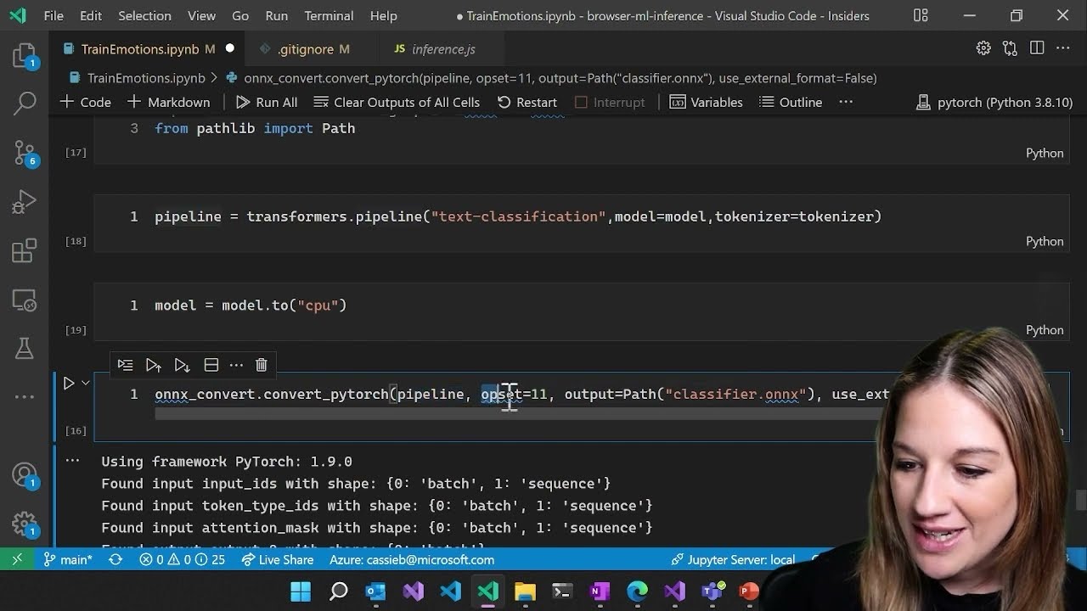1087x611 pixels.
Task: Open the Accounts menu
Action: [x=25, y=475]
